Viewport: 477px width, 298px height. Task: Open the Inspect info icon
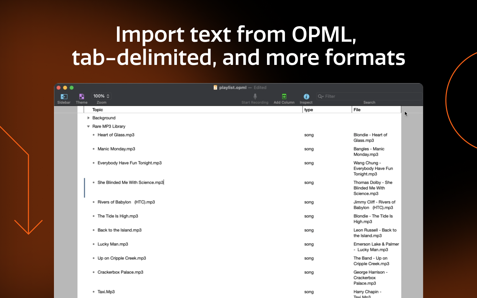click(x=306, y=96)
